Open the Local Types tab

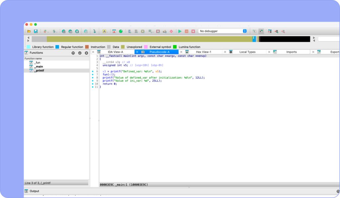pos(247,52)
